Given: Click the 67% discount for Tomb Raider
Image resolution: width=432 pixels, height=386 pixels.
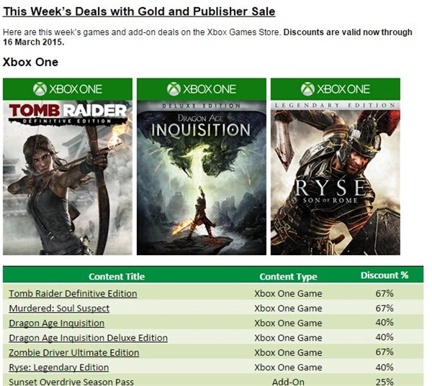Looking at the screenshot, I should point(384,293).
